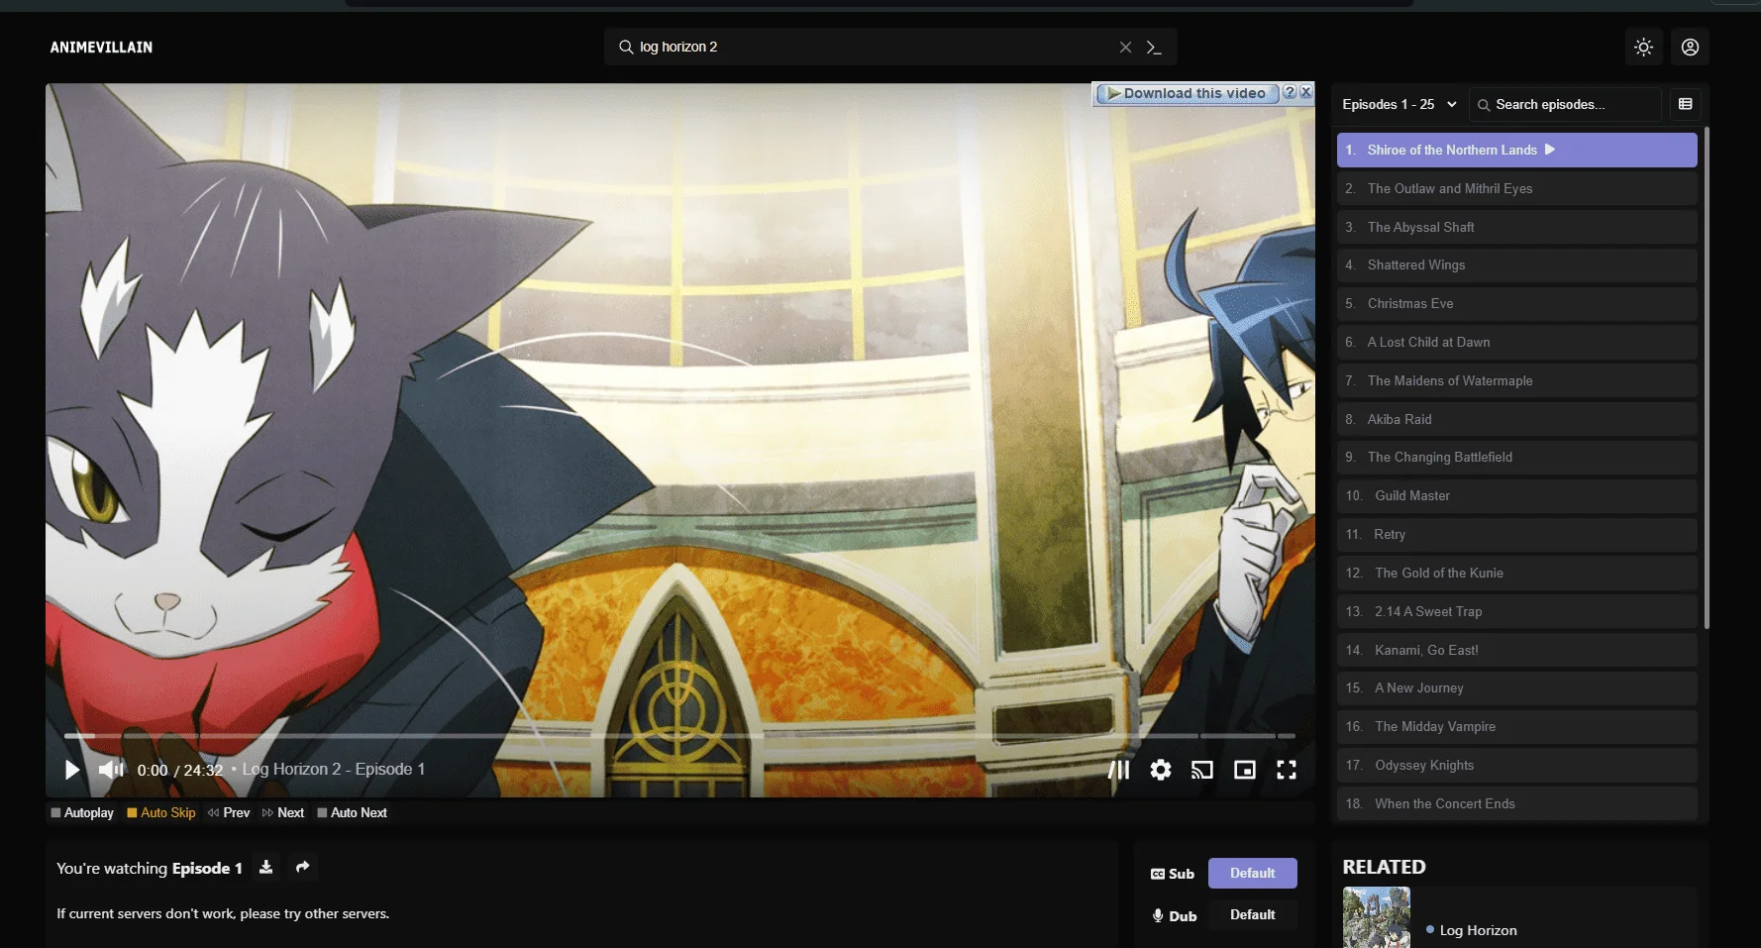The image size is (1761, 948).
Task: Toggle Auto Next option
Action: 352,812
